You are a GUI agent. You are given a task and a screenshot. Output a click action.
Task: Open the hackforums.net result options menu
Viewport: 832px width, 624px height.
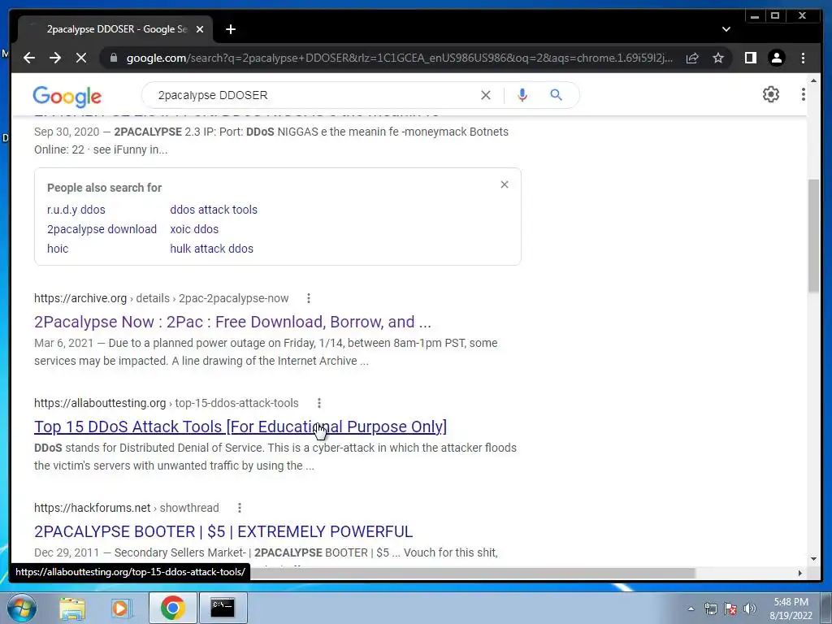click(x=240, y=508)
